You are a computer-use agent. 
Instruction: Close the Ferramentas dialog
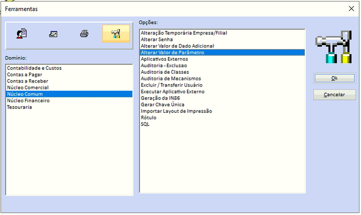point(351,9)
